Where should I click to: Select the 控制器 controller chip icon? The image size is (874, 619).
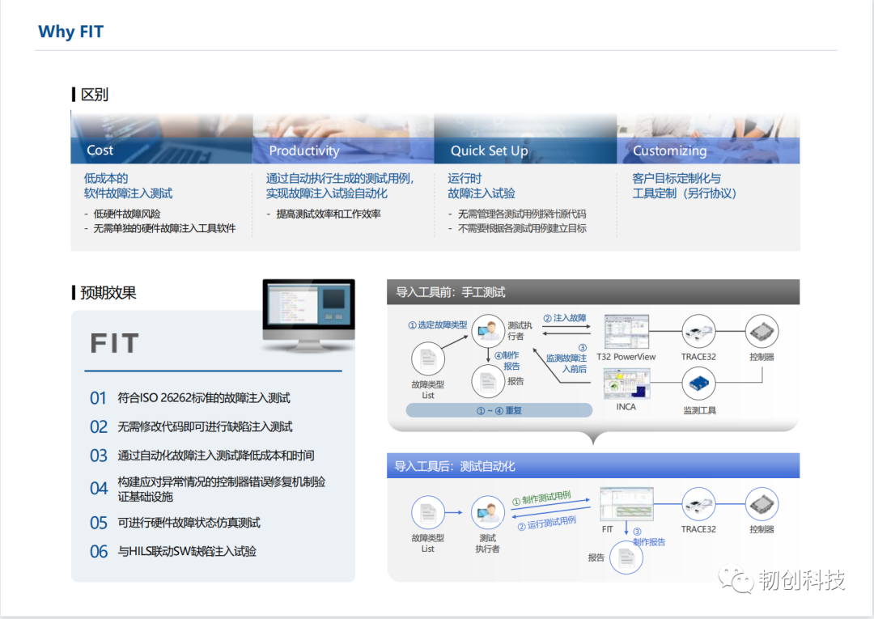pos(761,330)
